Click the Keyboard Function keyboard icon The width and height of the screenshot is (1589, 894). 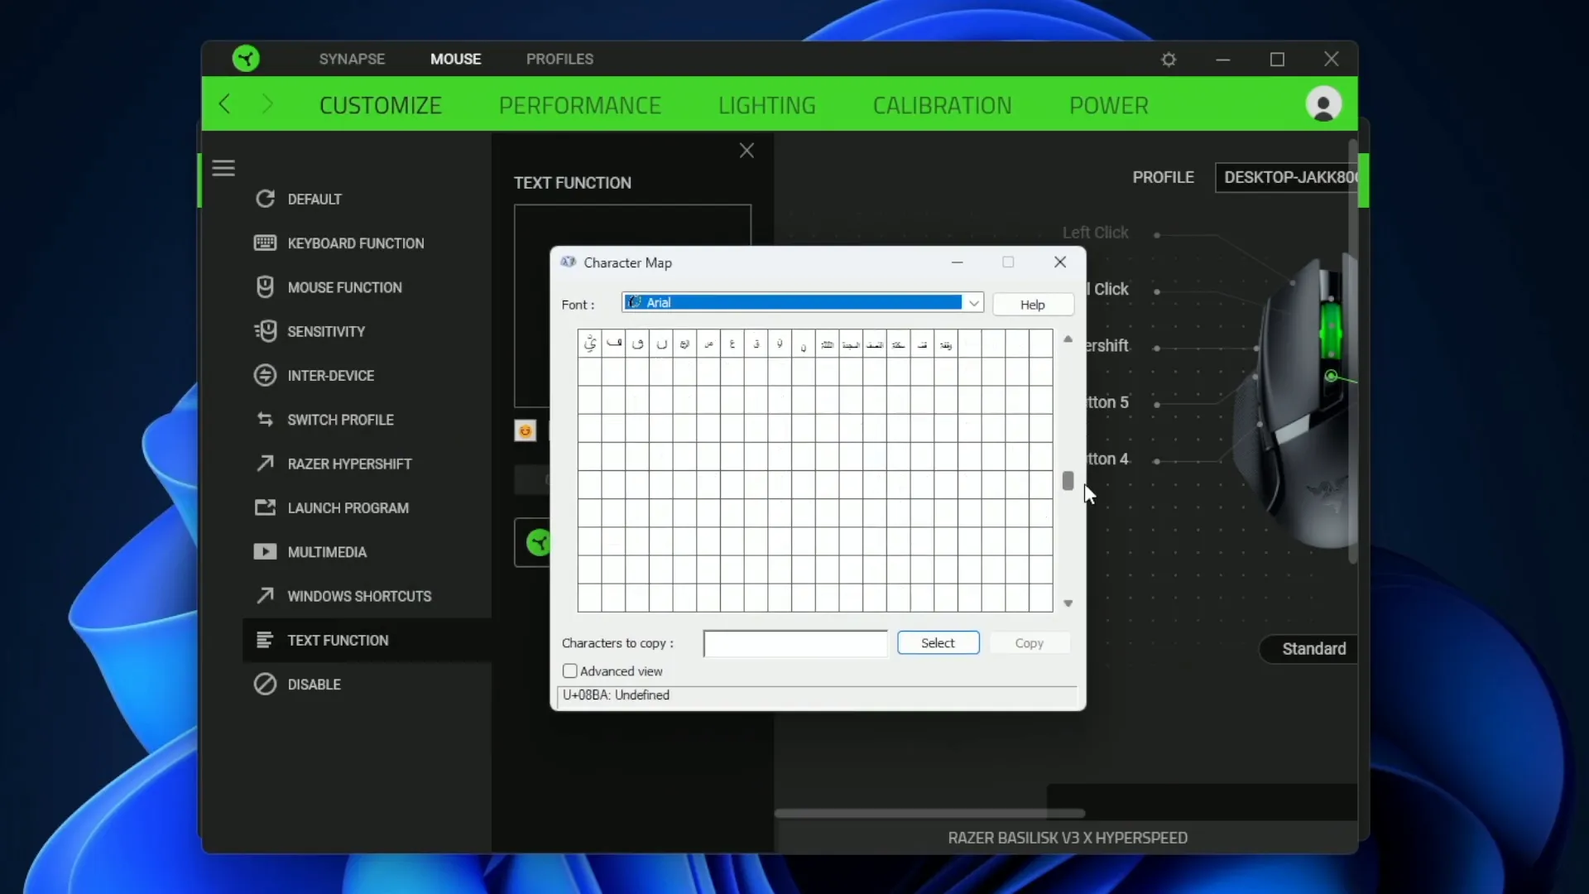pyautogui.click(x=265, y=243)
